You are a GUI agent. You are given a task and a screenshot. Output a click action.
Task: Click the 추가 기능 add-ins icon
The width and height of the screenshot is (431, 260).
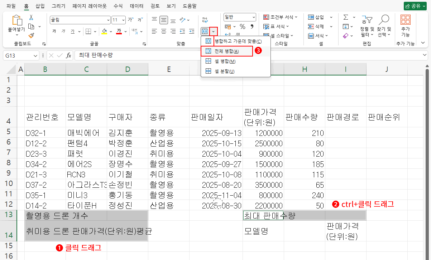pos(405,26)
